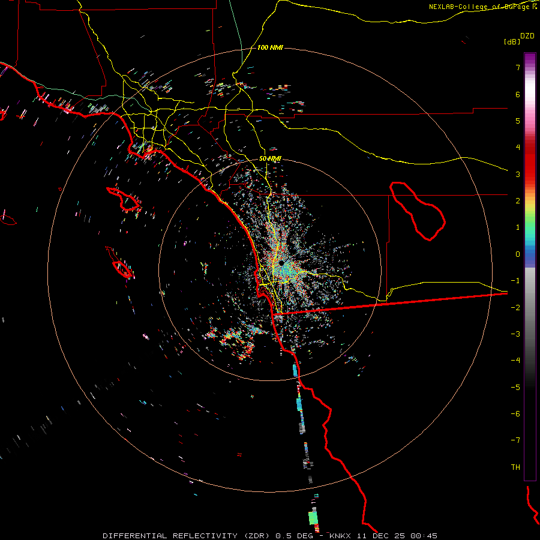Screen dimensions: 540x540
Task: Click the -1 value on the color scale
Action: click(x=515, y=281)
